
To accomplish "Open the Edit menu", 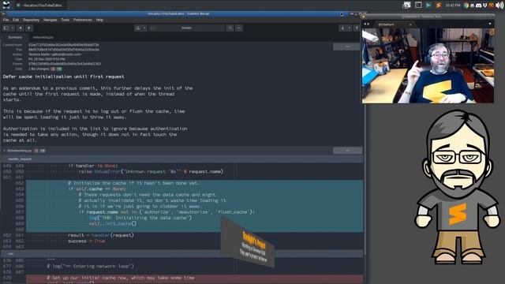I will click(16, 20).
